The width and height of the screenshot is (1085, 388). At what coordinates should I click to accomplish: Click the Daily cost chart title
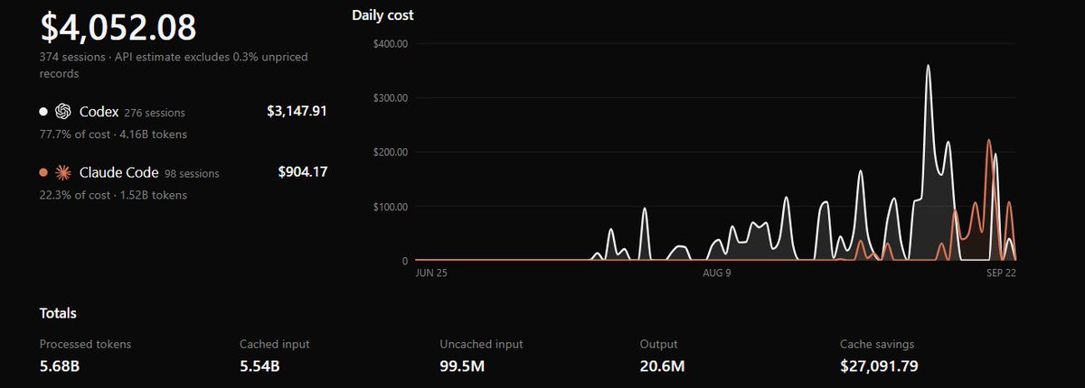coord(382,15)
